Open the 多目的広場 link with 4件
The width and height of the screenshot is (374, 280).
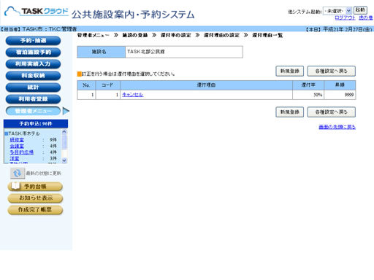pyautogui.click(x=21, y=152)
